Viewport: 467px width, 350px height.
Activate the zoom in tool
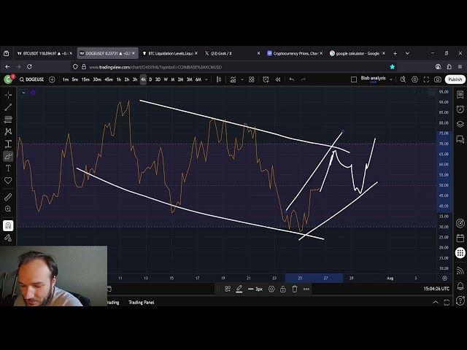(x=8, y=209)
